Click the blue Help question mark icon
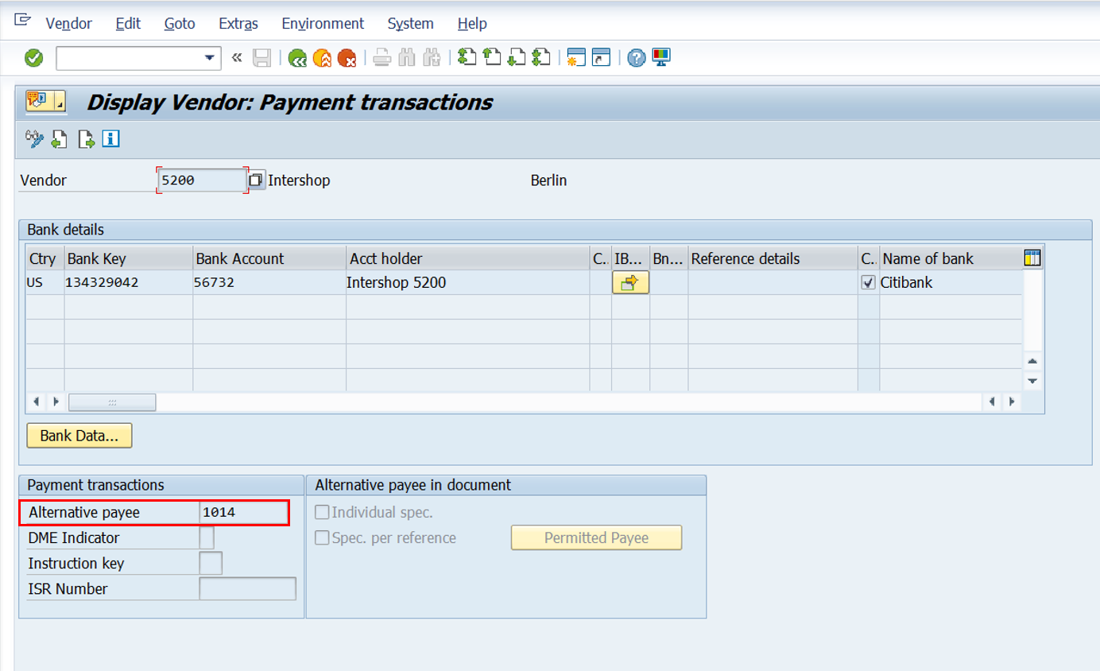The height and width of the screenshot is (671, 1100). click(x=636, y=57)
